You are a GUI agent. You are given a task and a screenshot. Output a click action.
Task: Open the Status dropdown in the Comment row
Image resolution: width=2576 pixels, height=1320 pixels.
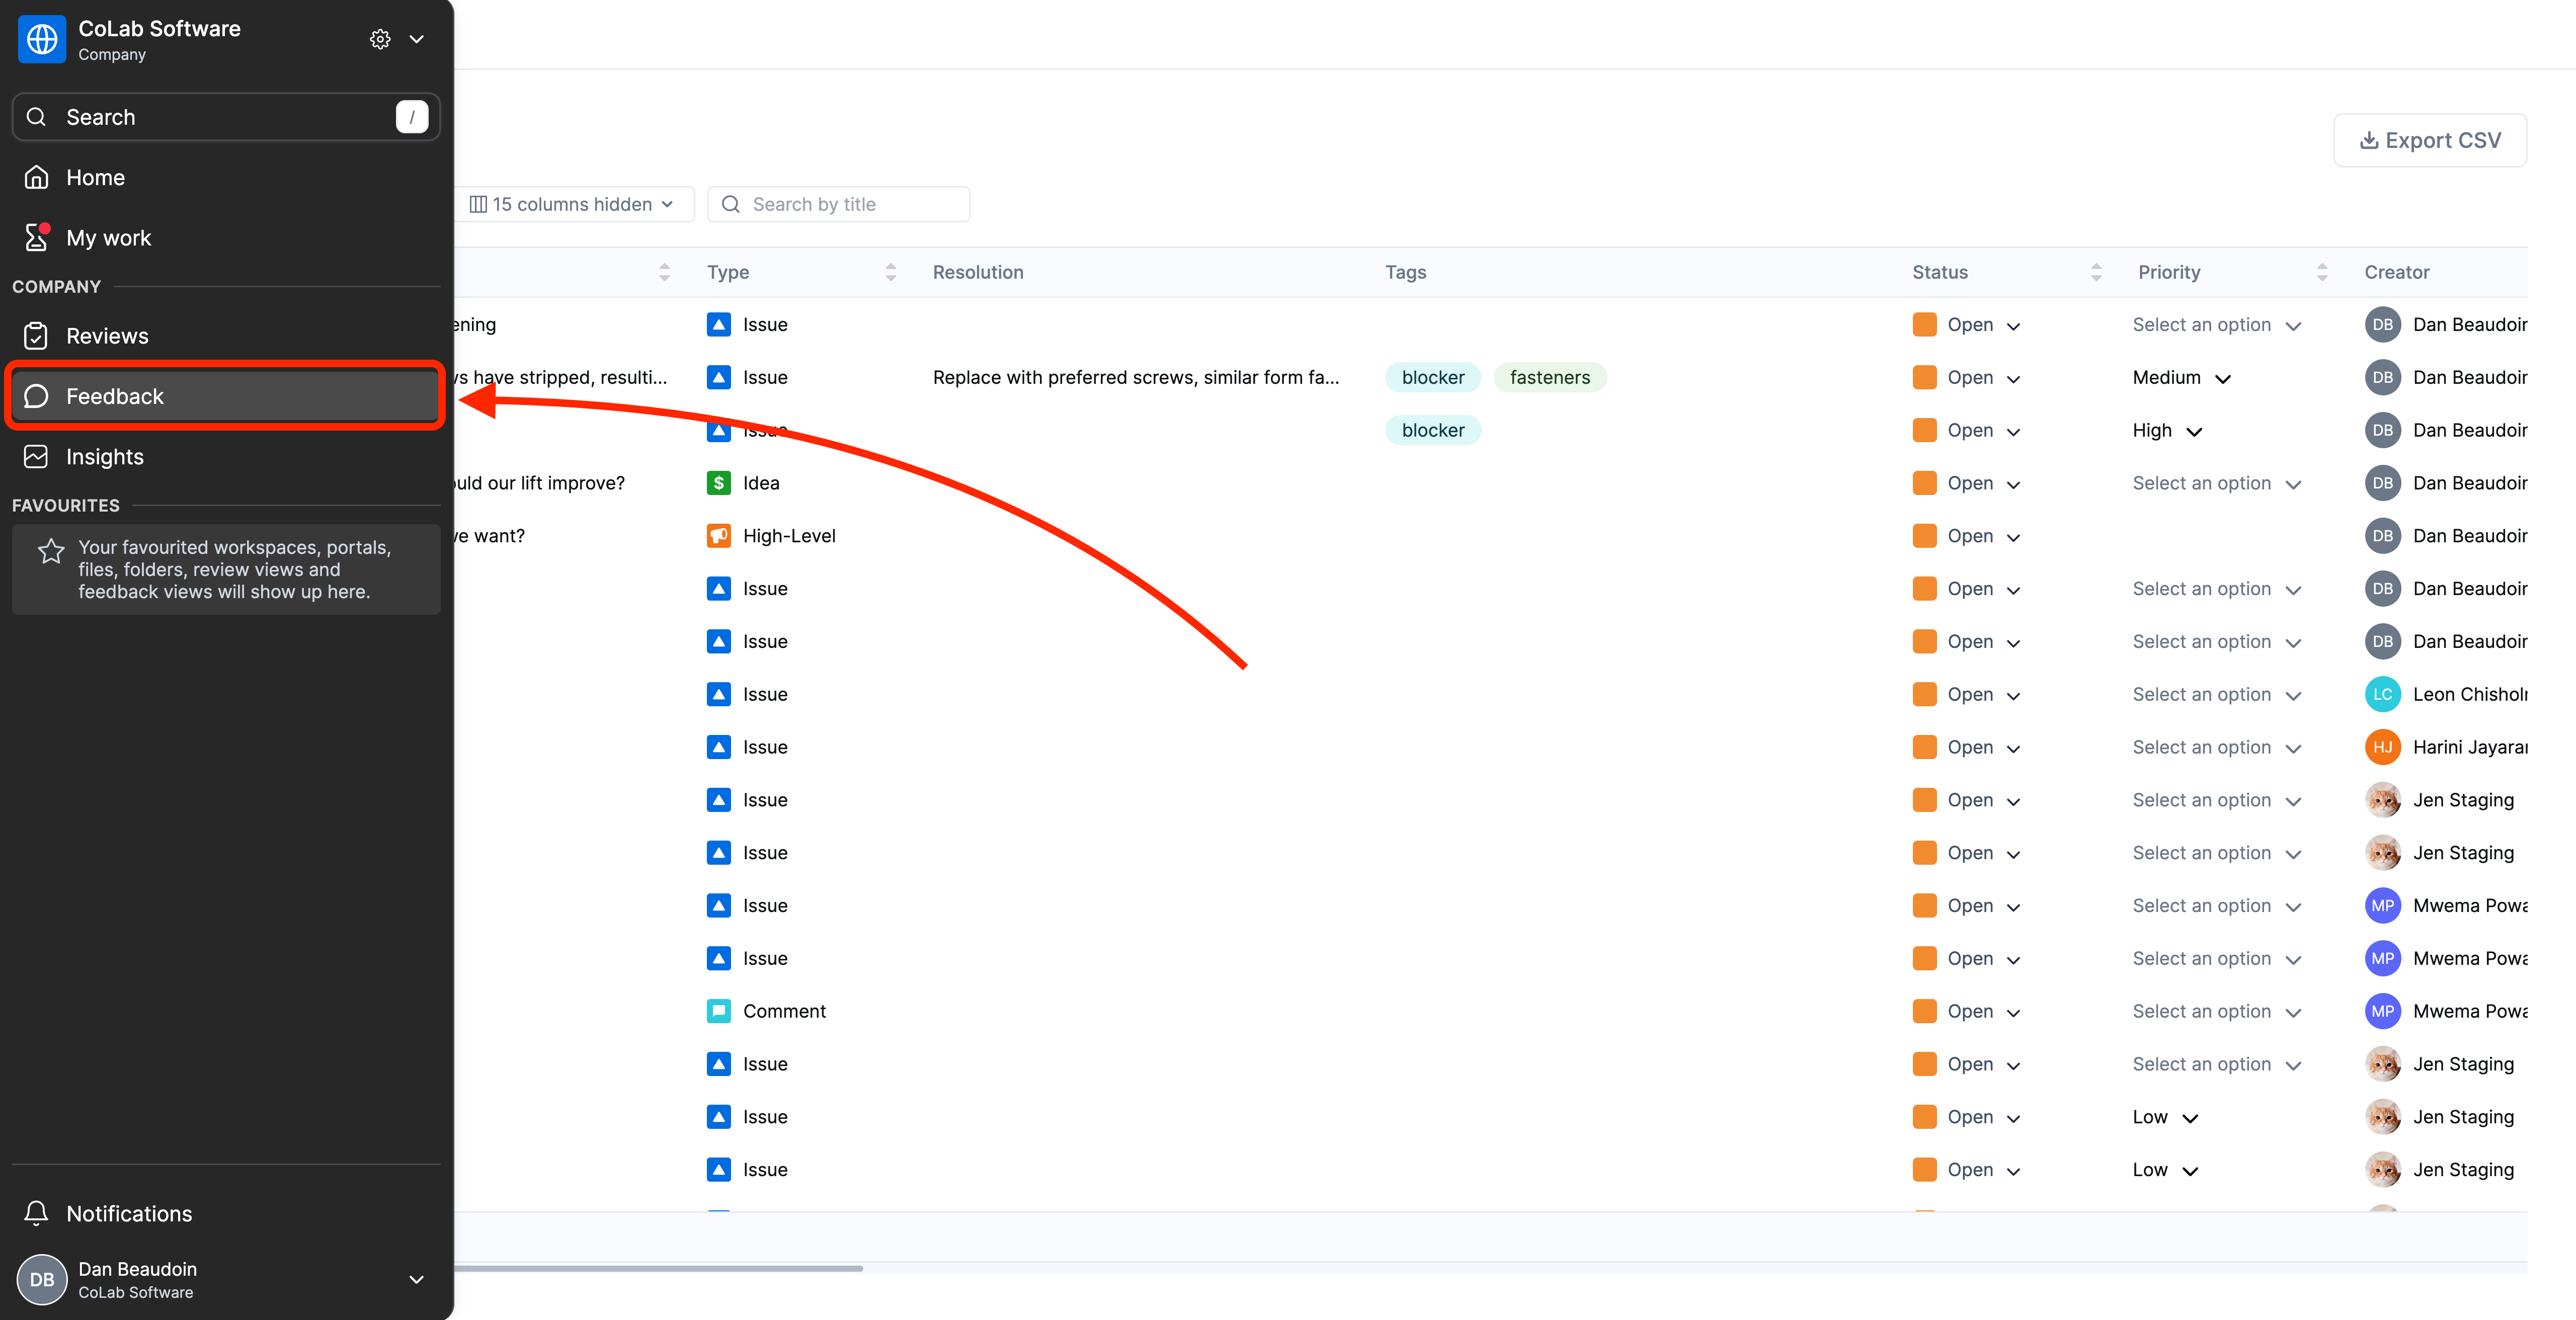(x=1967, y=1011)
